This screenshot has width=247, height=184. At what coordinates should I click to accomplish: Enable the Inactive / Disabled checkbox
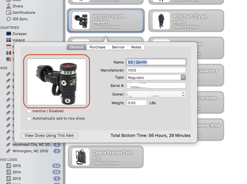pyautogui.click(x=29, y=111)
